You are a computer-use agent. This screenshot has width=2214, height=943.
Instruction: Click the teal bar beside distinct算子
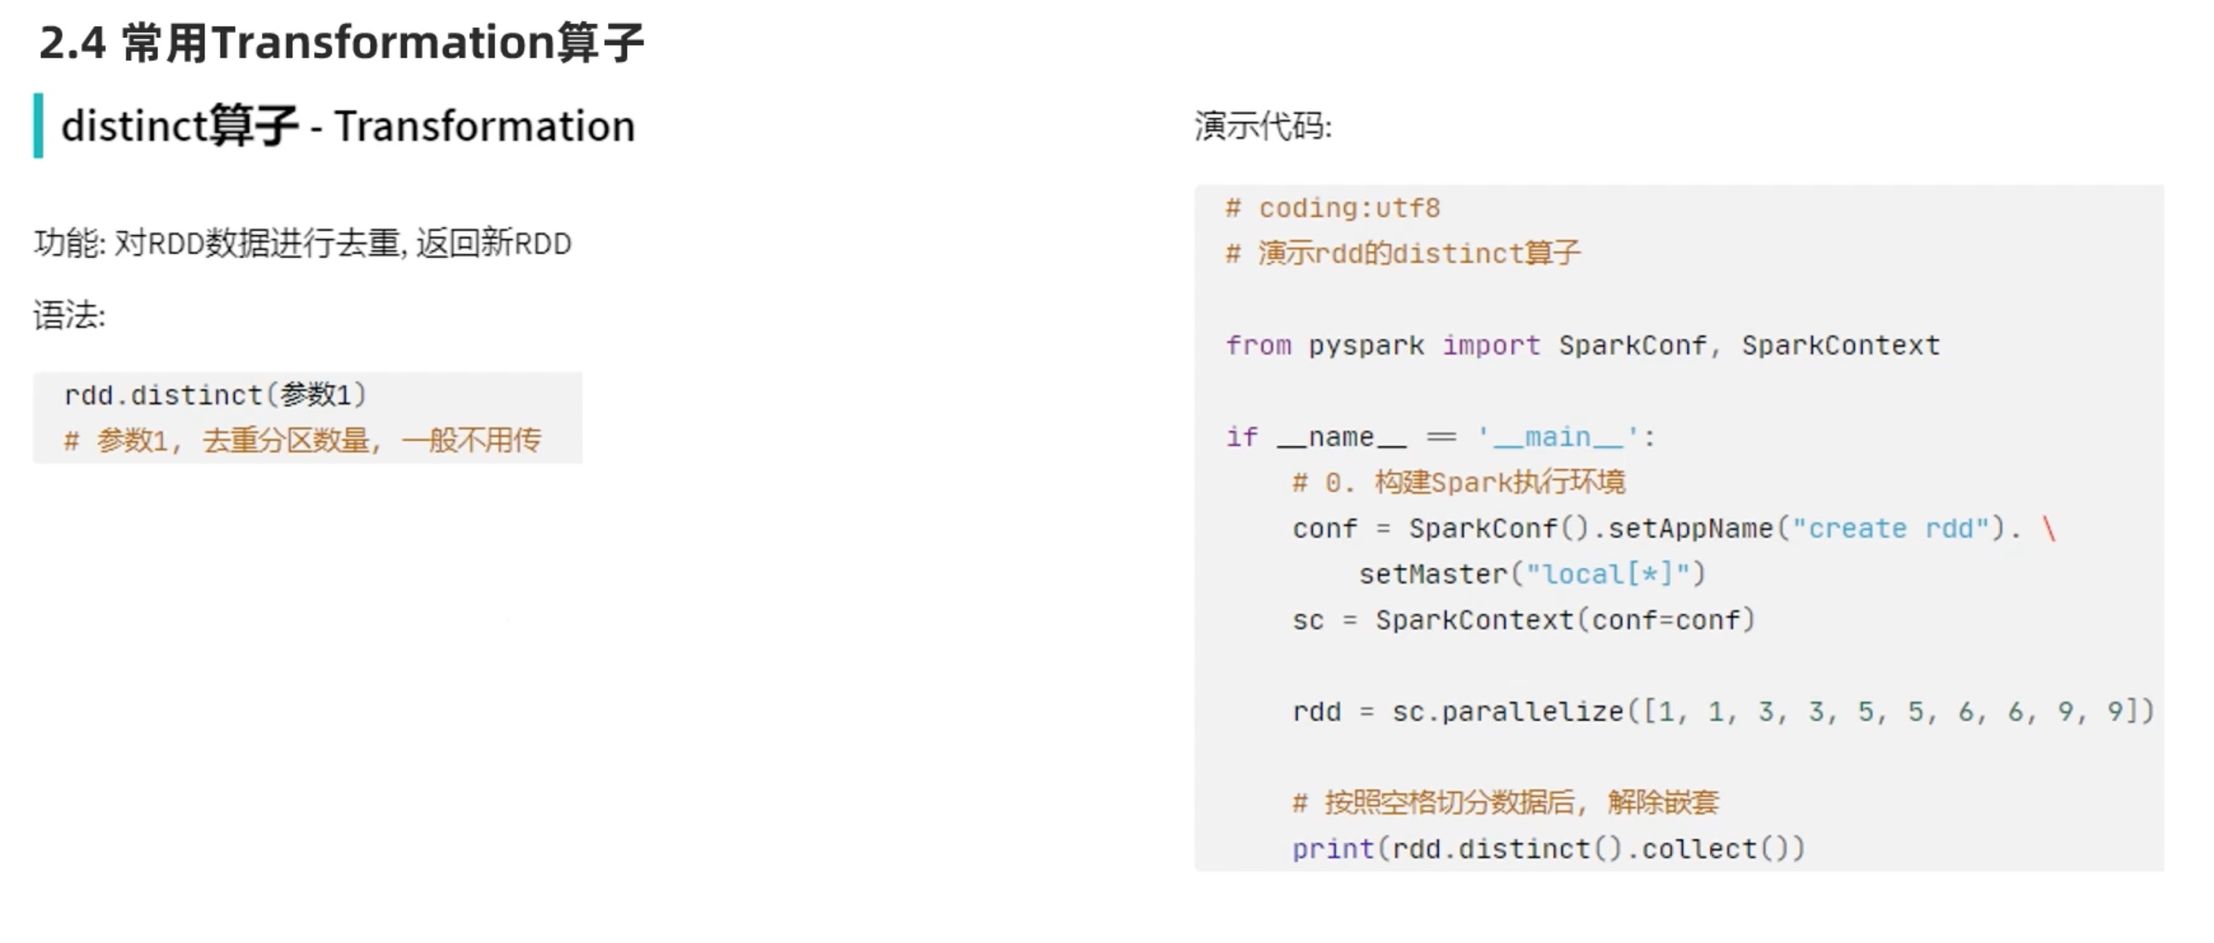coord(38,126)
